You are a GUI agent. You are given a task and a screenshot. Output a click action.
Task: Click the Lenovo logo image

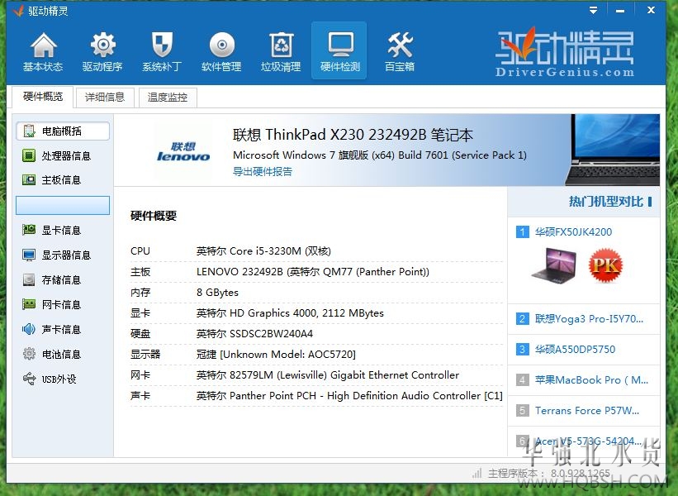[x=183, y=151]
